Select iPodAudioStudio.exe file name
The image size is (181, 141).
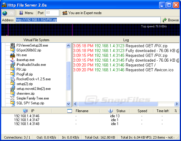(31, 65)
